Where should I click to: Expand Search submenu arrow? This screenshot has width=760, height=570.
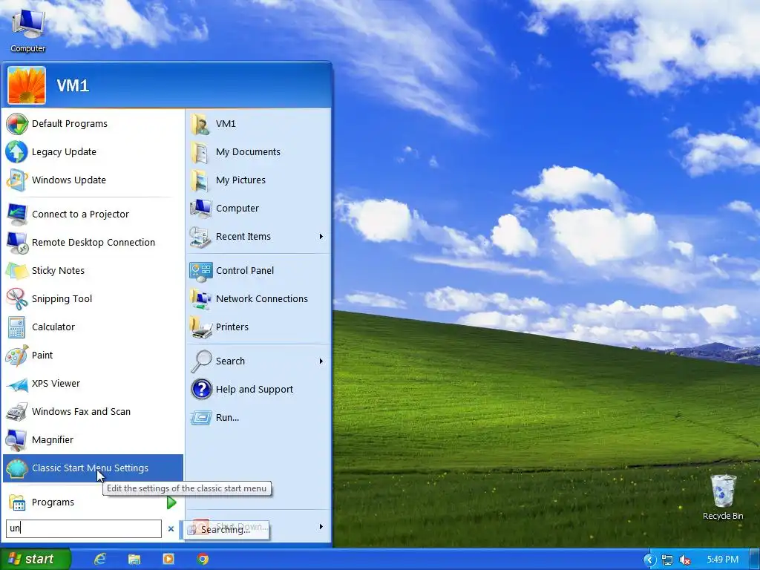(321, 361)
